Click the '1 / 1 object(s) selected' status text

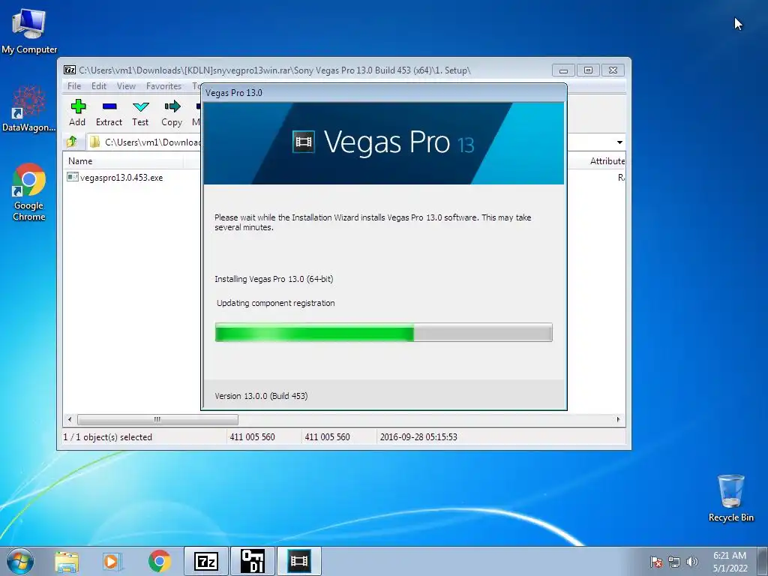108,437
